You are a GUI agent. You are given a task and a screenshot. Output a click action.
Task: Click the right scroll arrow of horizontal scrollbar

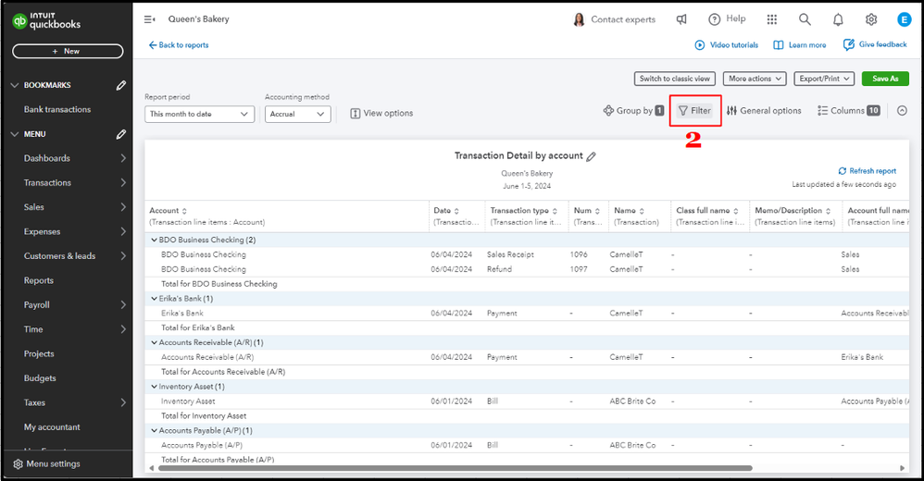point(902,468)
